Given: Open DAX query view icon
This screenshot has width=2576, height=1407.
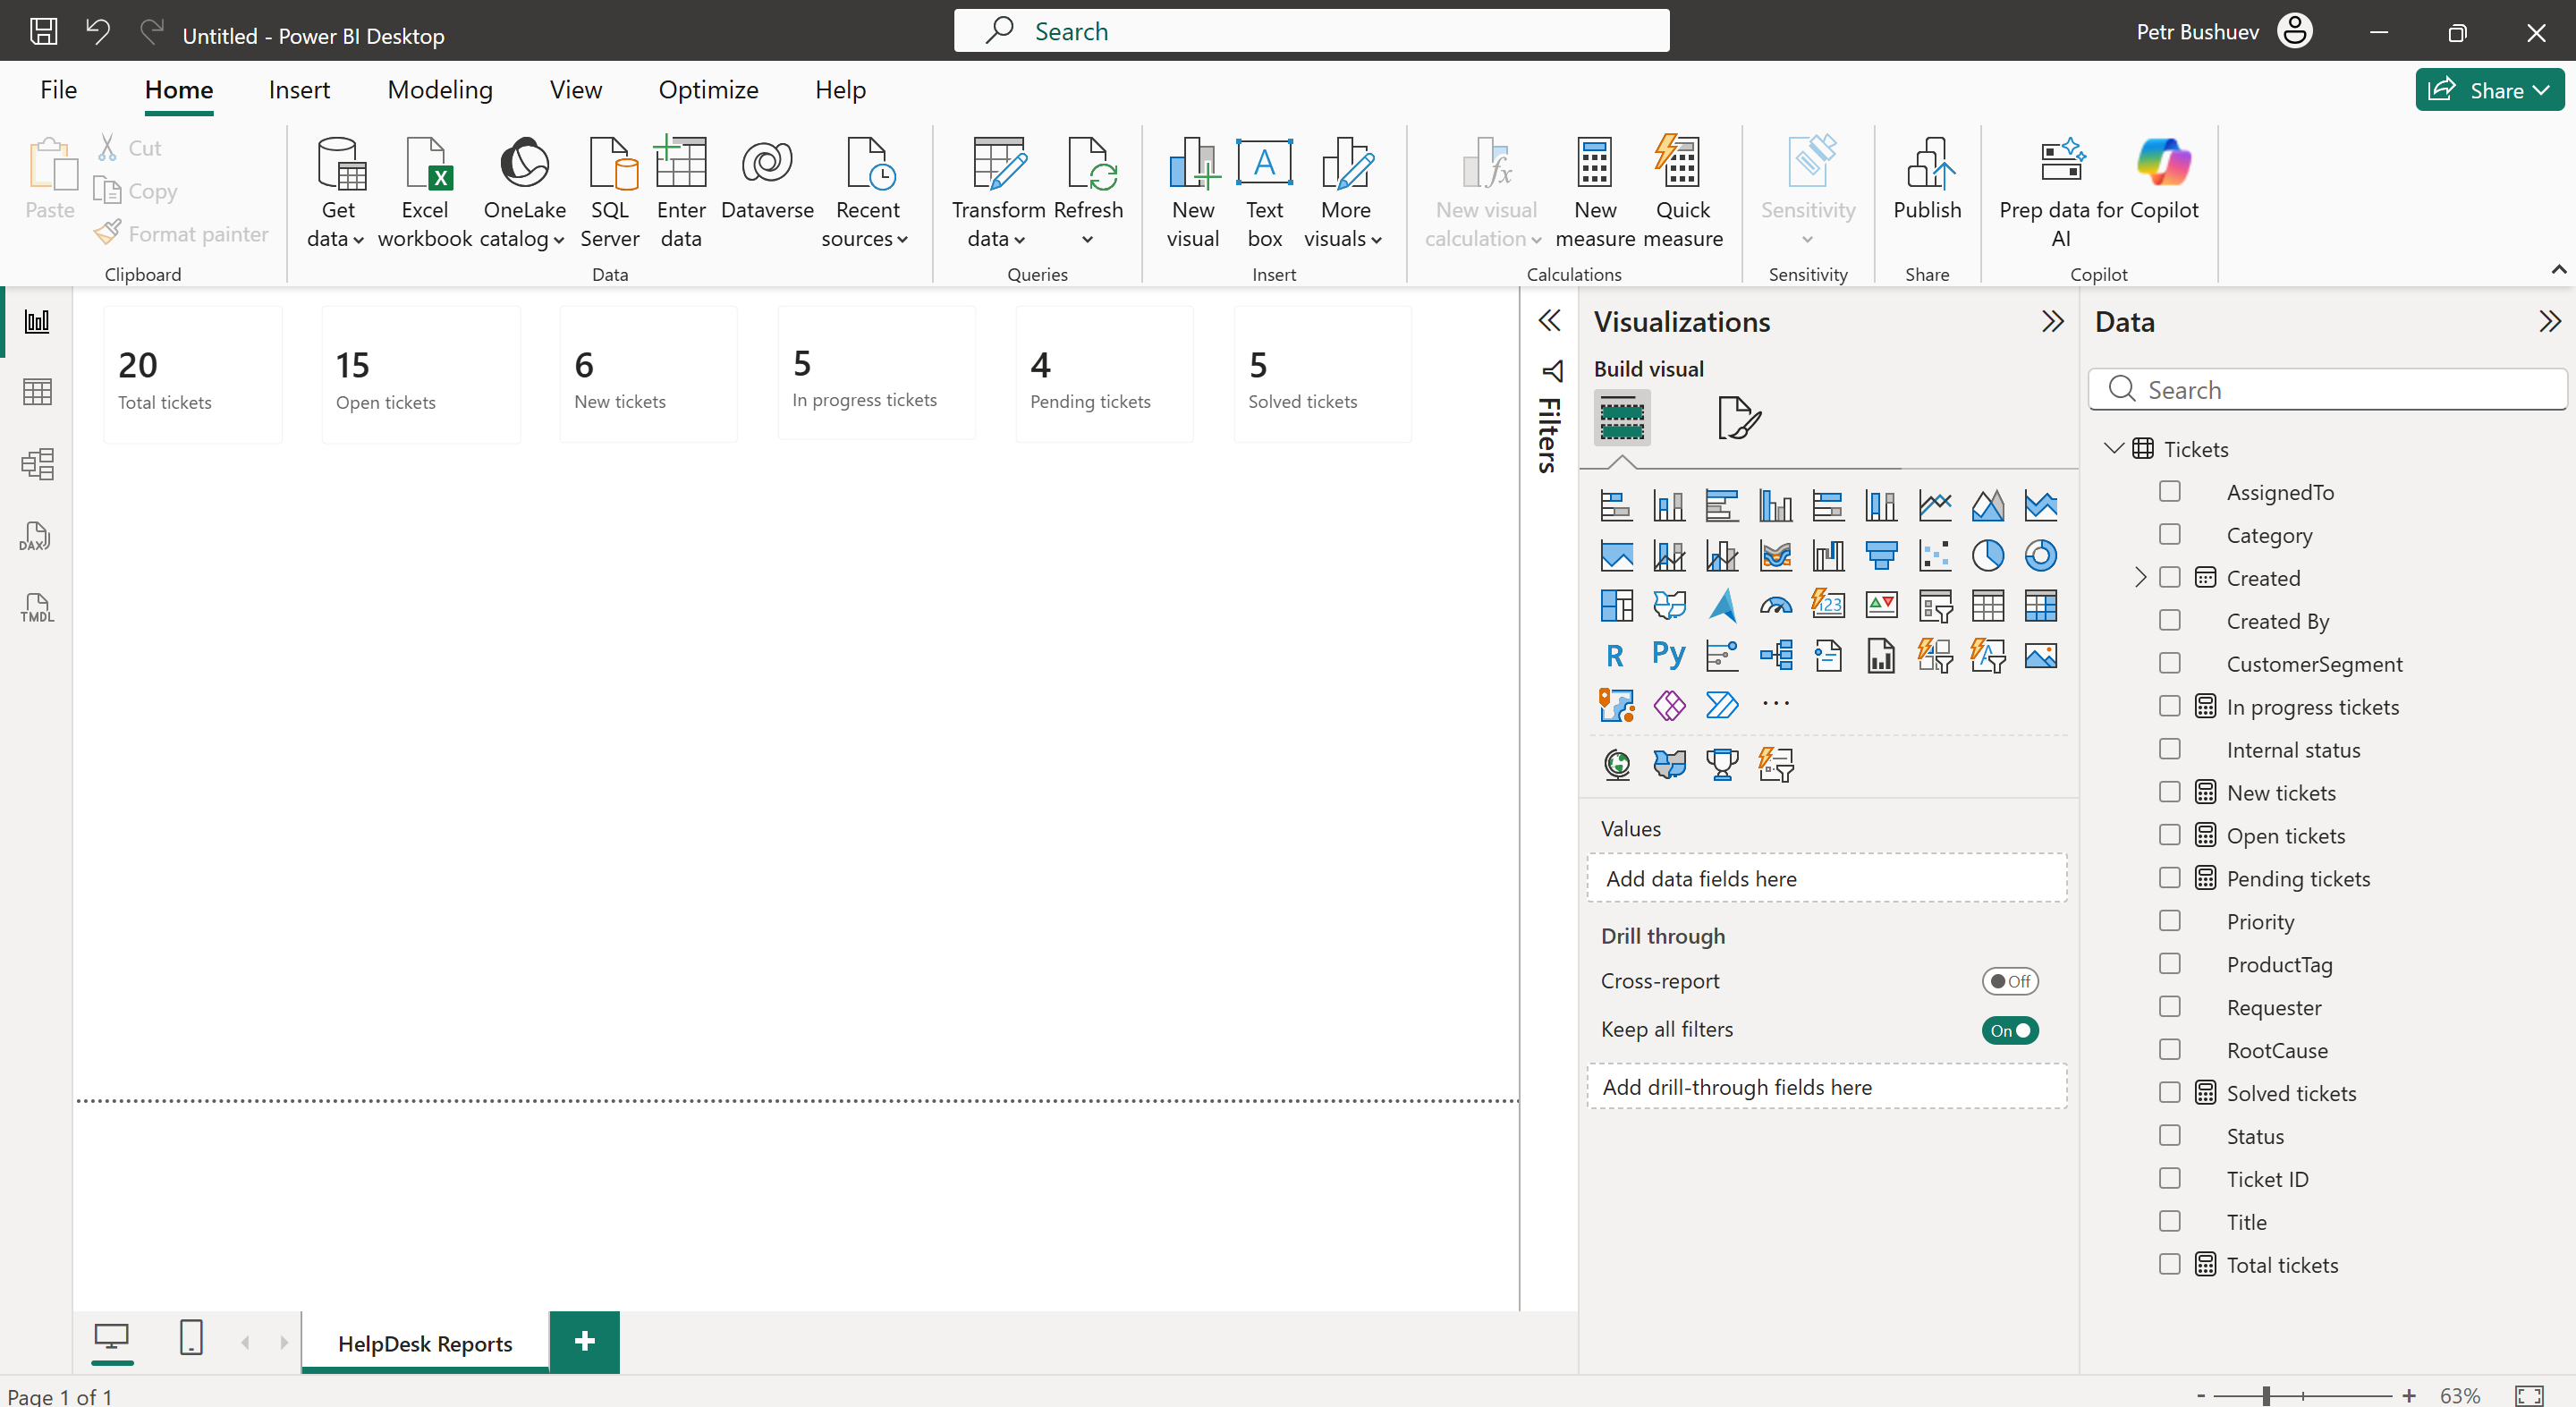Looking at the screenshot, I should click(37, 536).
